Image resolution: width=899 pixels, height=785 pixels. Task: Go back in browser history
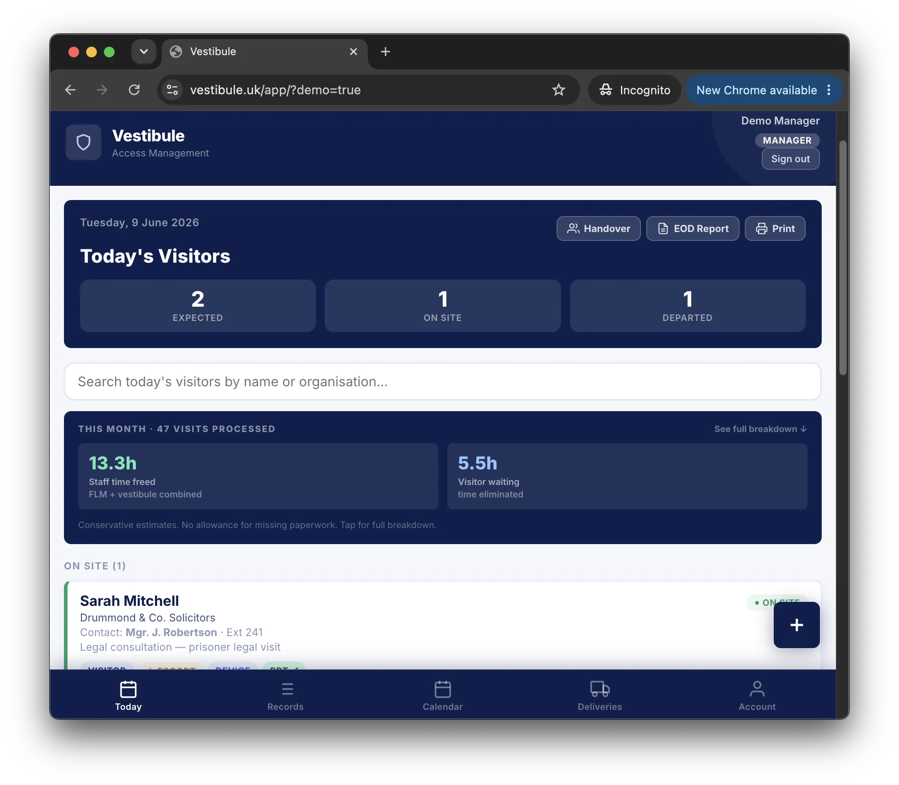(70, 90)
